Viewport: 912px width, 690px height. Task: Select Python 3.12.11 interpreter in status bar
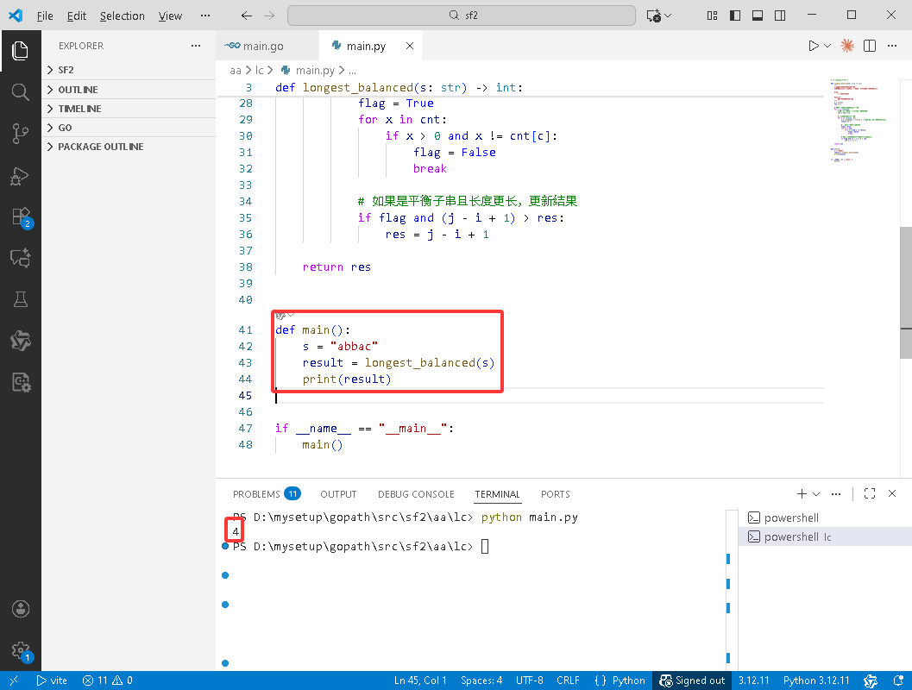coord(816,681)
